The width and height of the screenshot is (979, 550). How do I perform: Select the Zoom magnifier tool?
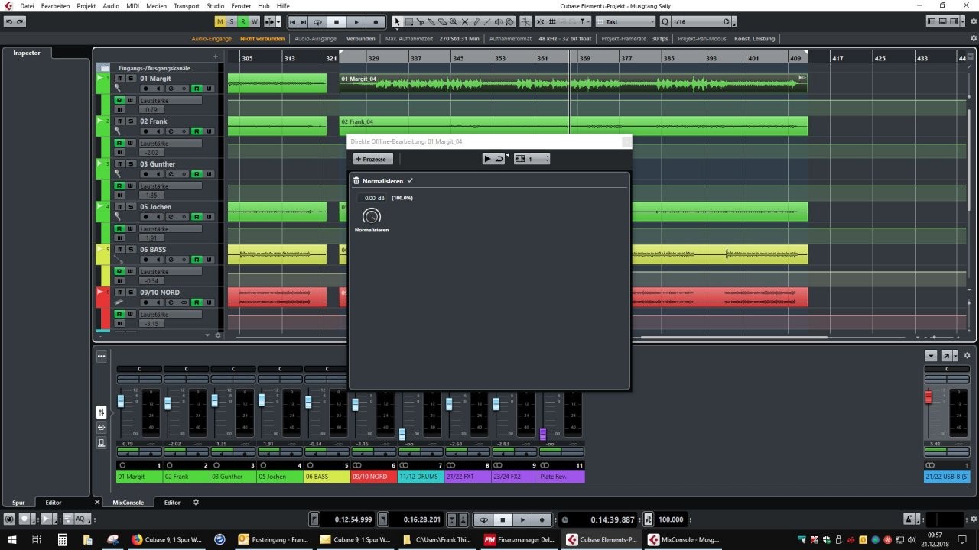tap(454, 22)
